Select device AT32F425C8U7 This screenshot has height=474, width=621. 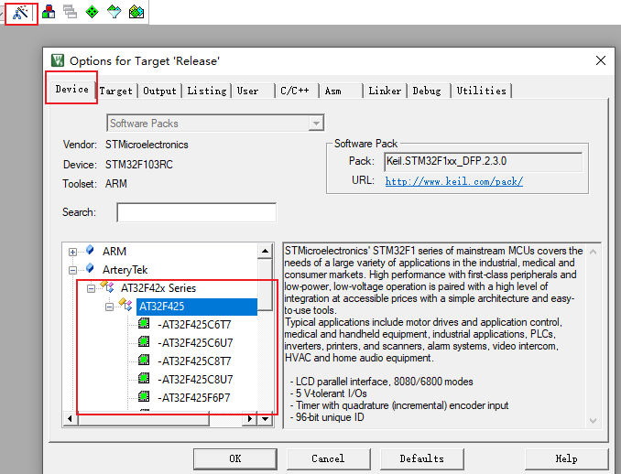(x=195, y=380)
